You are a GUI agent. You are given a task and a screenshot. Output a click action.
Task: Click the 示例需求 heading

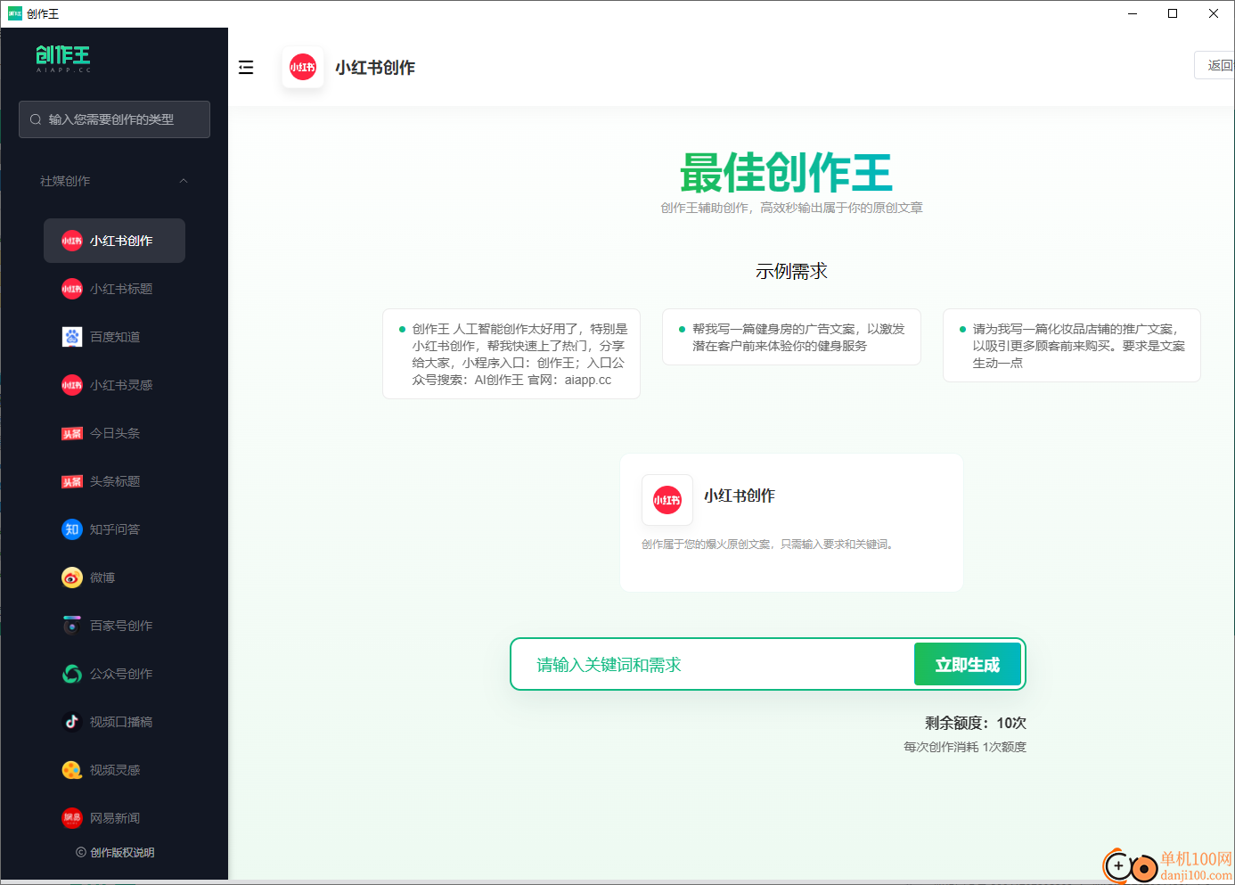point(791,271)
